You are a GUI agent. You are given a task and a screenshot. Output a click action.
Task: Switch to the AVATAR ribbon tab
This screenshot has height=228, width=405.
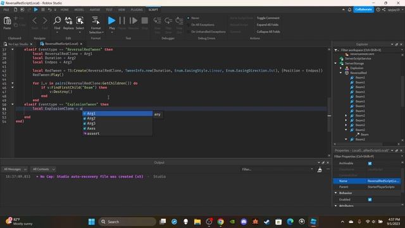point(95,9)
